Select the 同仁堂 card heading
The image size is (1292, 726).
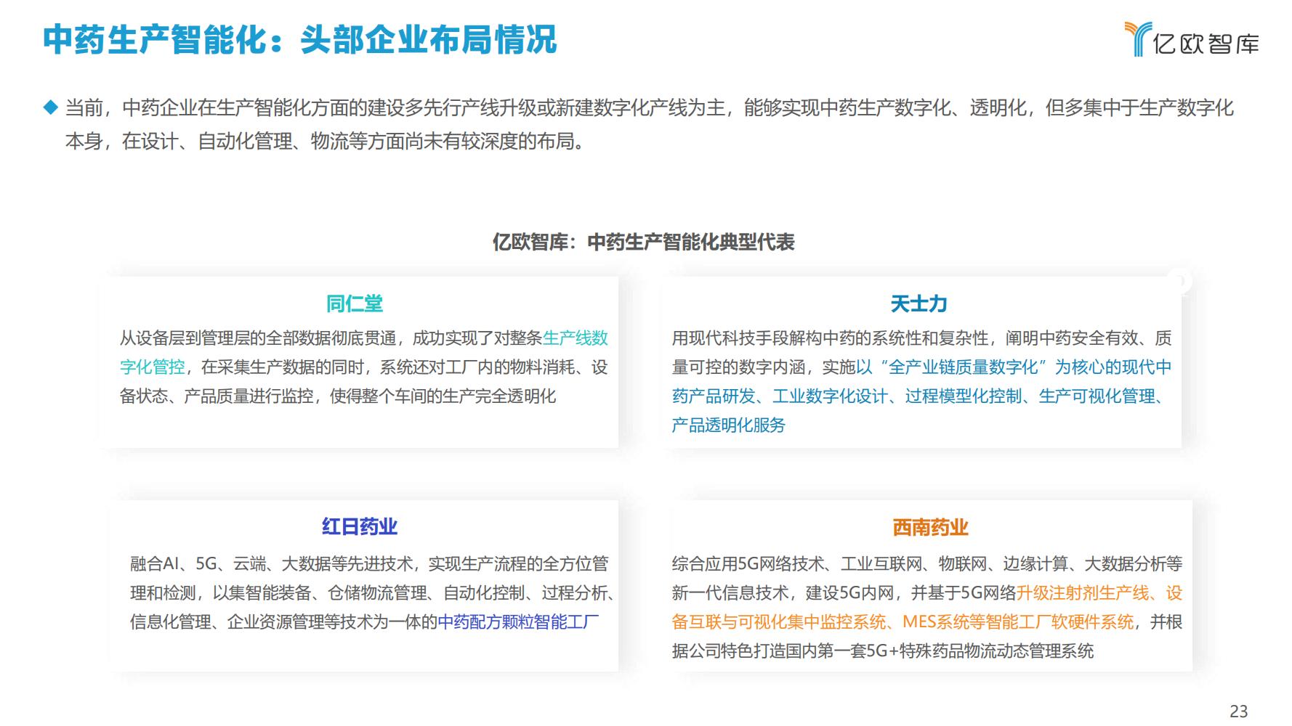[354, 303]
